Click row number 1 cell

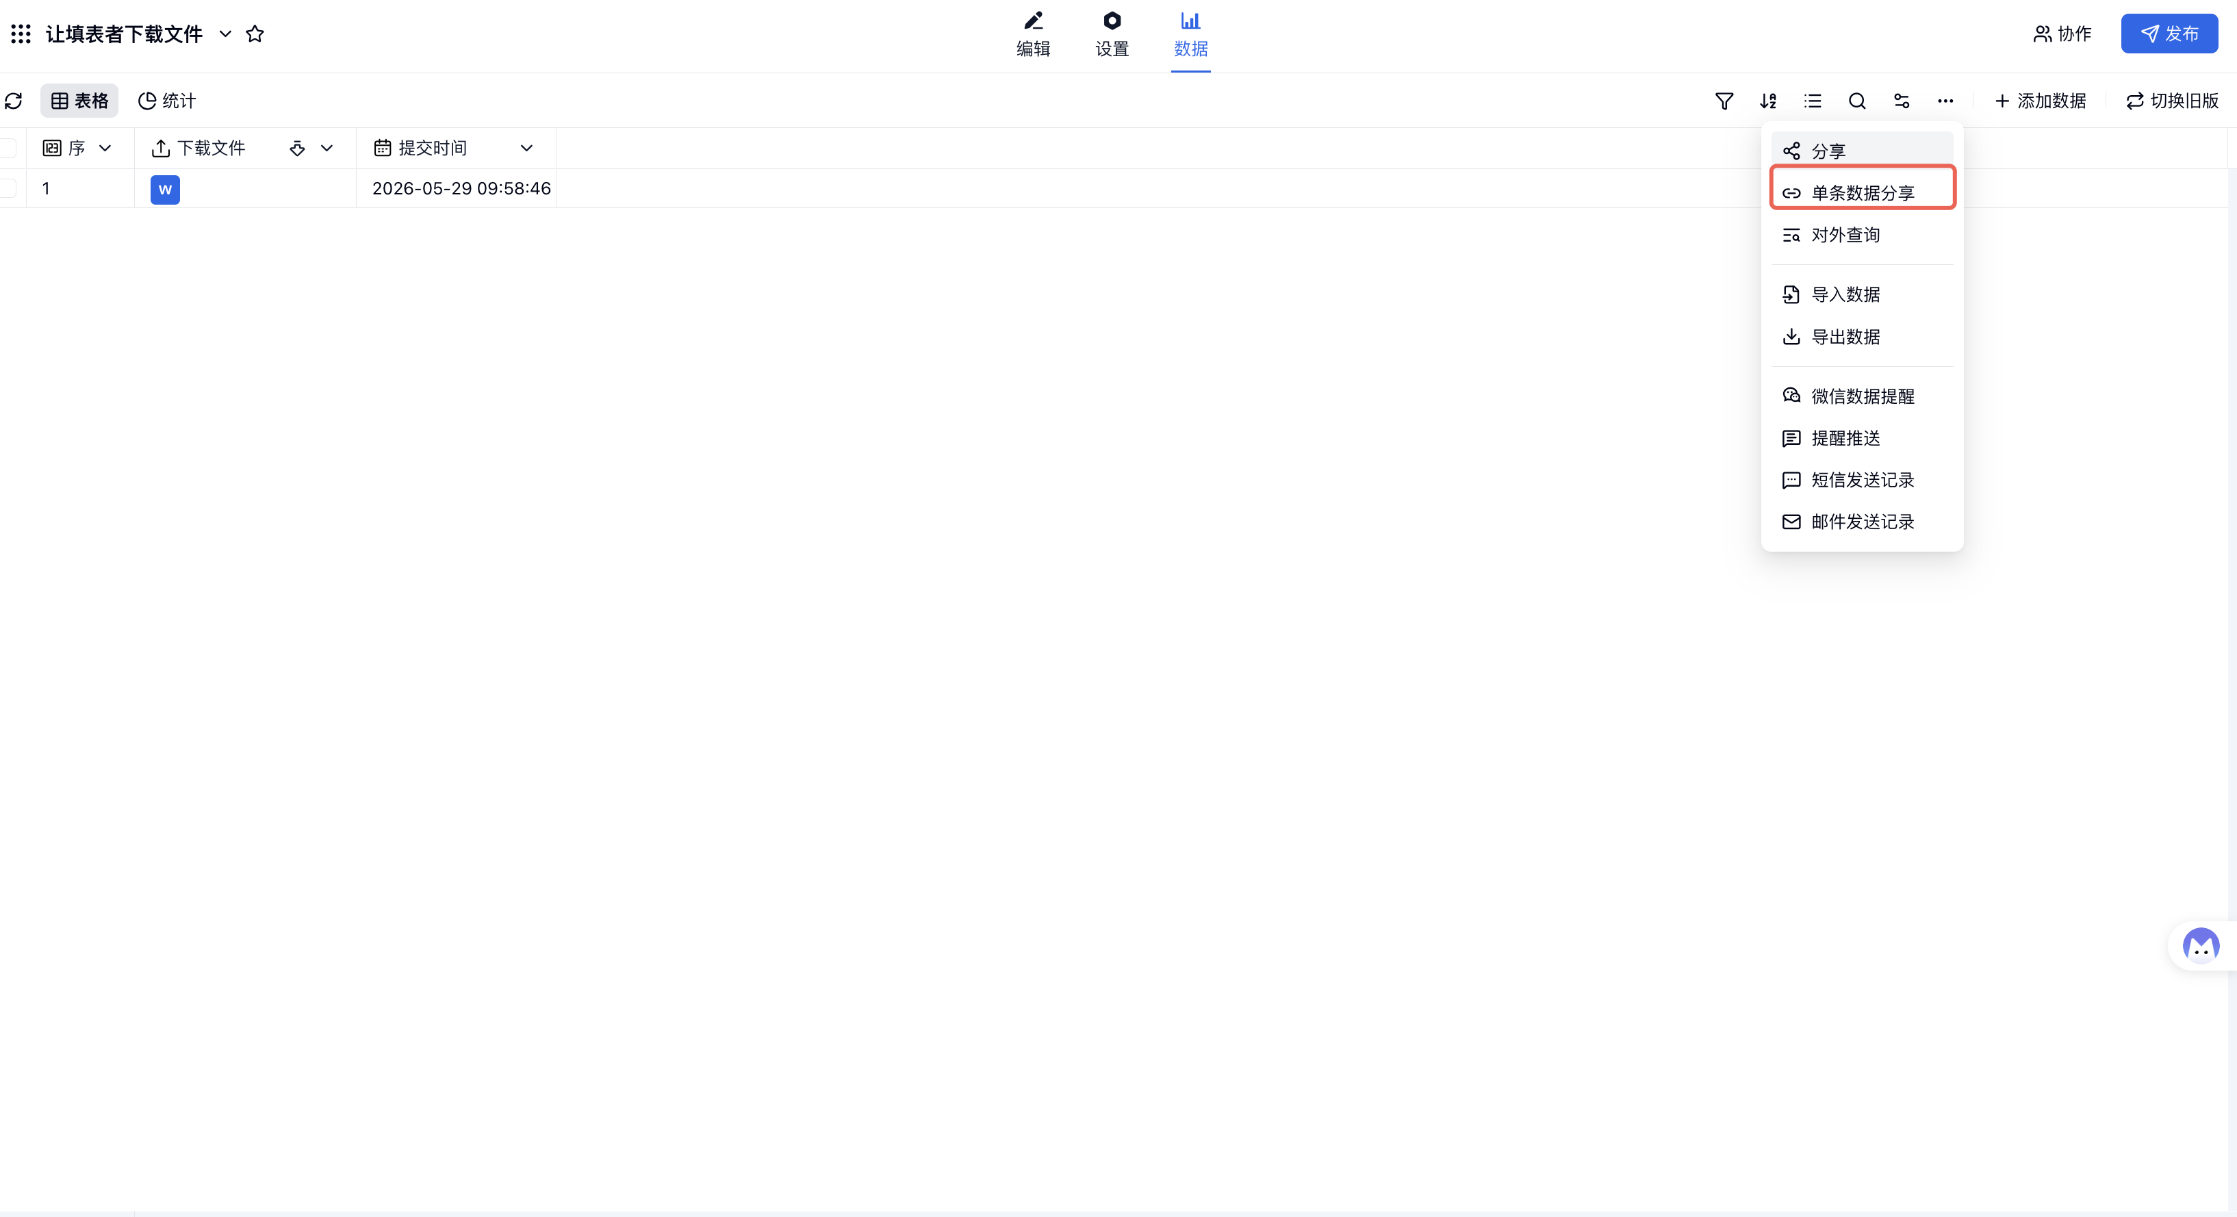pos(80,188)
